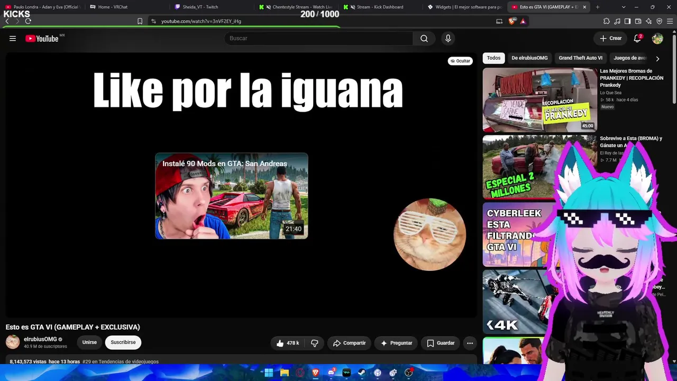Switch to the Home - VRChat tab
This screenshot has width=677, height=381.
point(127,7)
